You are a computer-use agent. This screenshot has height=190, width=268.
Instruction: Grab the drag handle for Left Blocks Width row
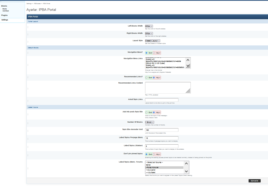pos(28,27)
